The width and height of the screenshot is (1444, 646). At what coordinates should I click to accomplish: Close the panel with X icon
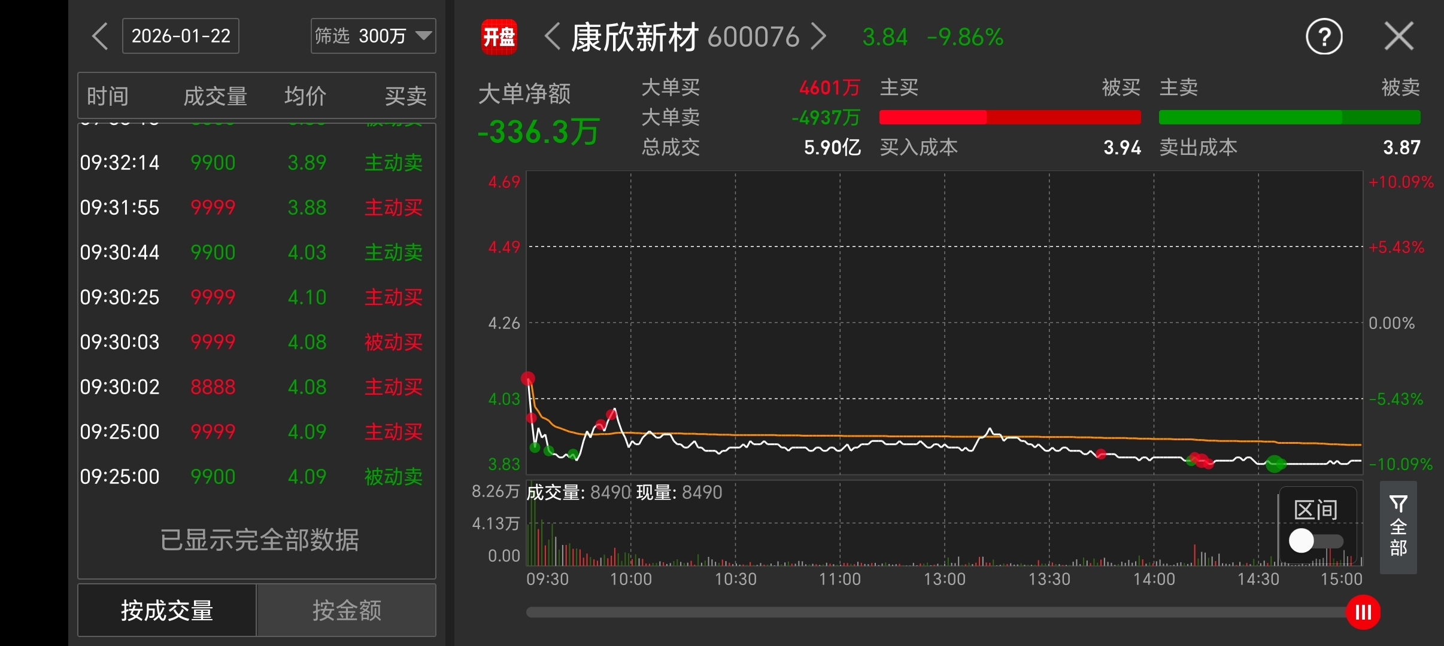coord(1399,36)
